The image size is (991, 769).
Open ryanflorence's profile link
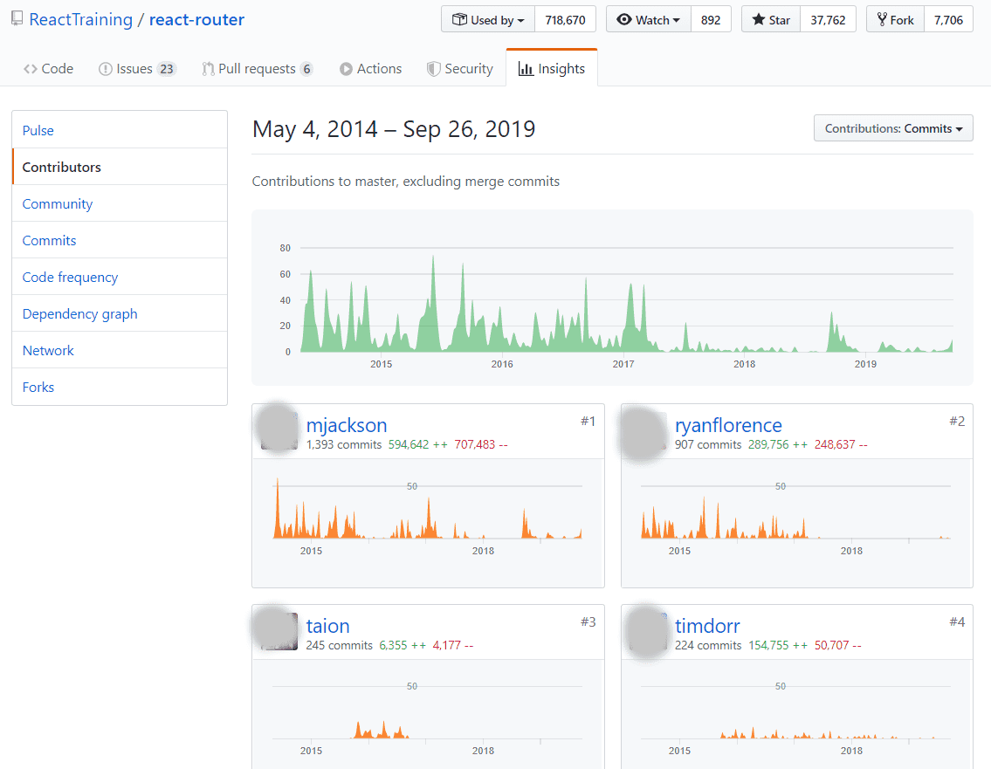728,425
